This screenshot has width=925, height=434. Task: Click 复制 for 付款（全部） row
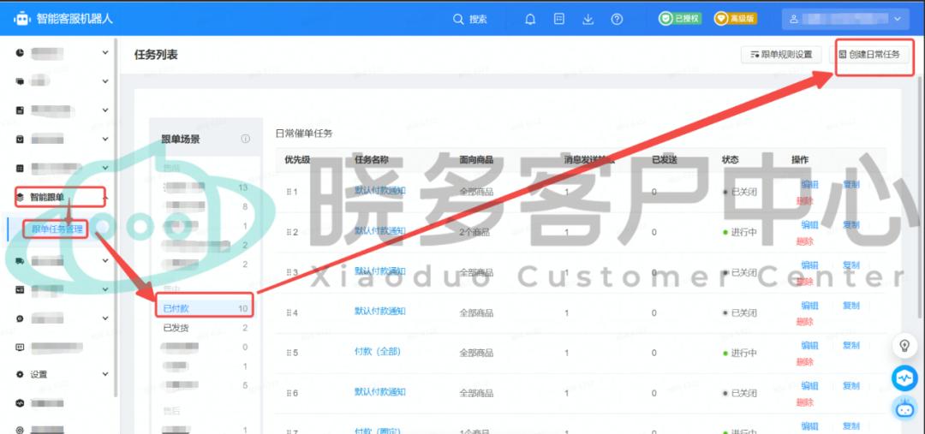851,346
